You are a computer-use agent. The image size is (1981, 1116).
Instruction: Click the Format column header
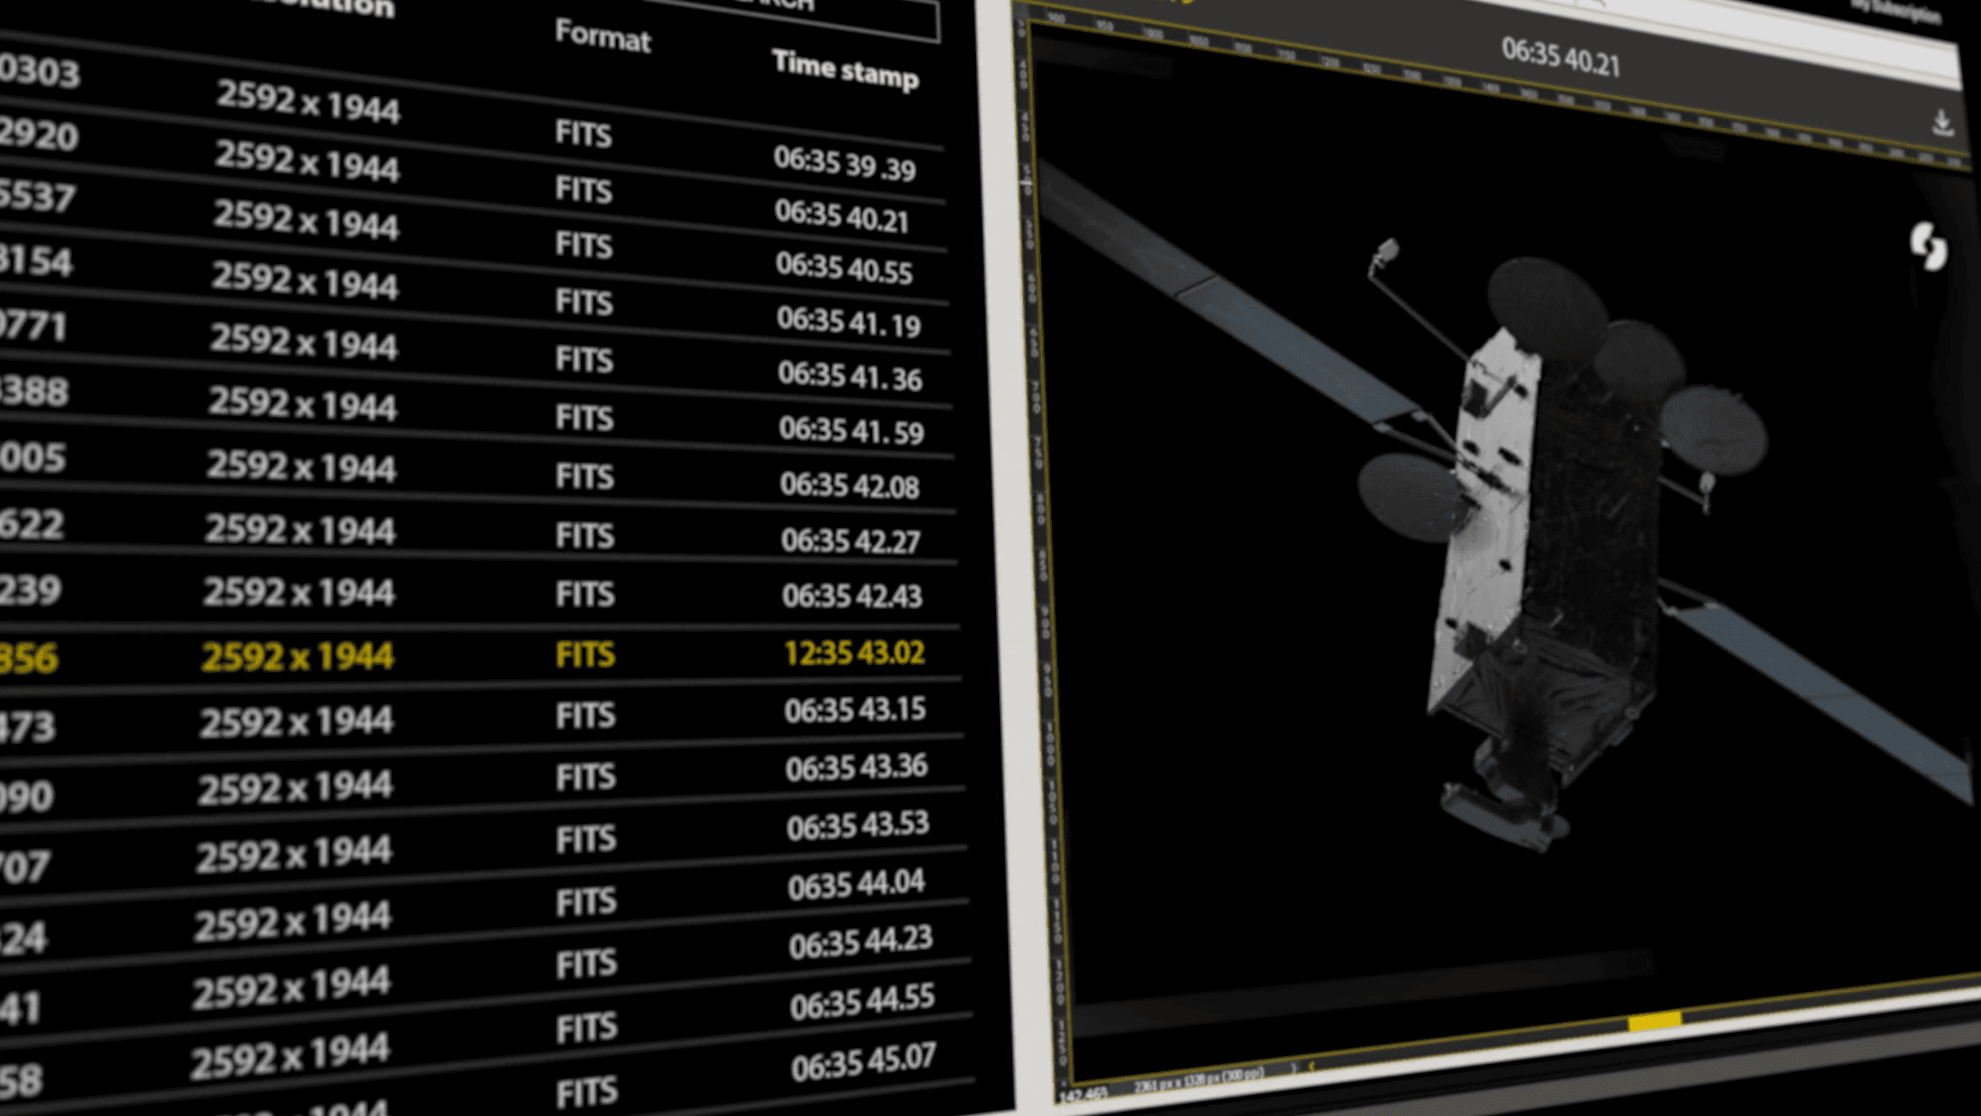(603, 36)
